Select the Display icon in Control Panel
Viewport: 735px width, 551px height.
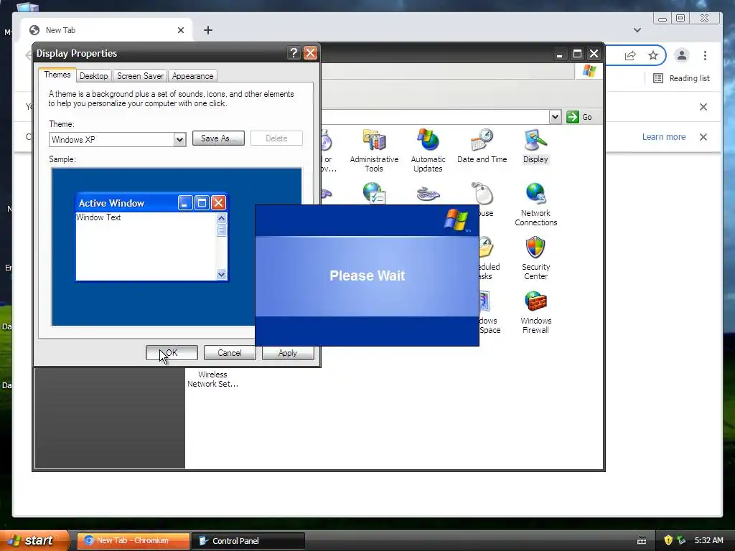(x=535, y=146)
